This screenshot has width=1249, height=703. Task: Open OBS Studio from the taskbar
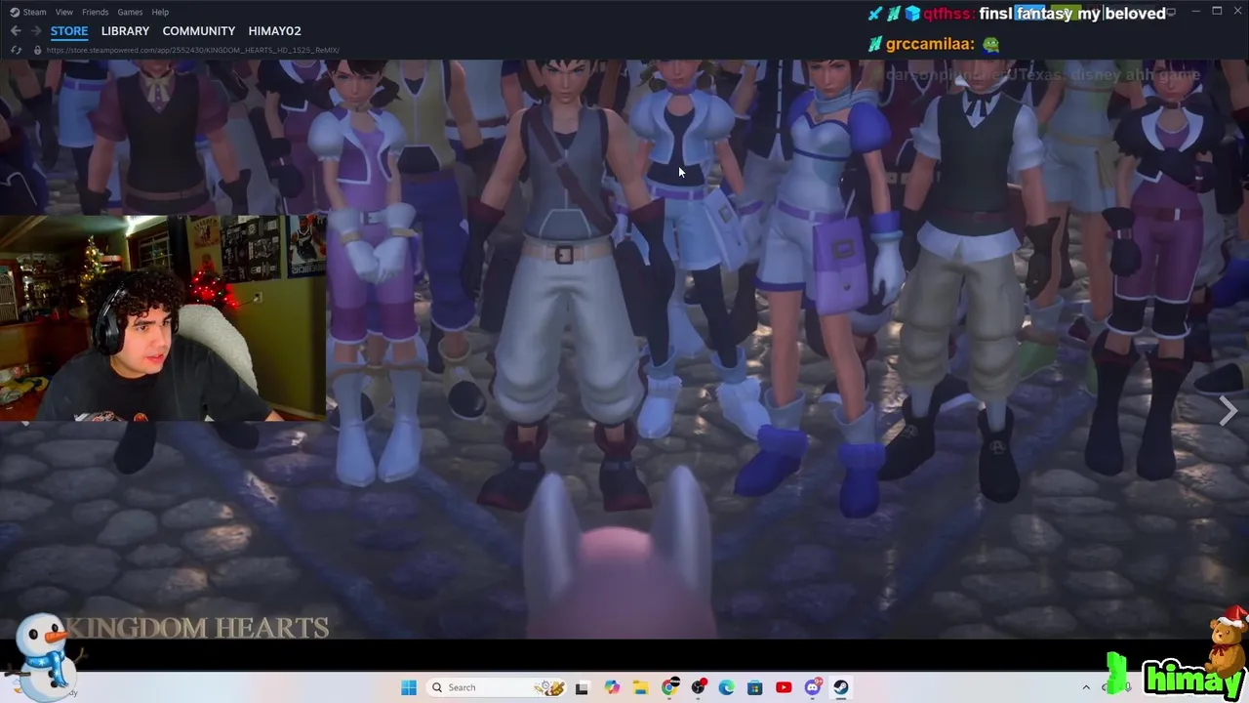tap(699, 687)
